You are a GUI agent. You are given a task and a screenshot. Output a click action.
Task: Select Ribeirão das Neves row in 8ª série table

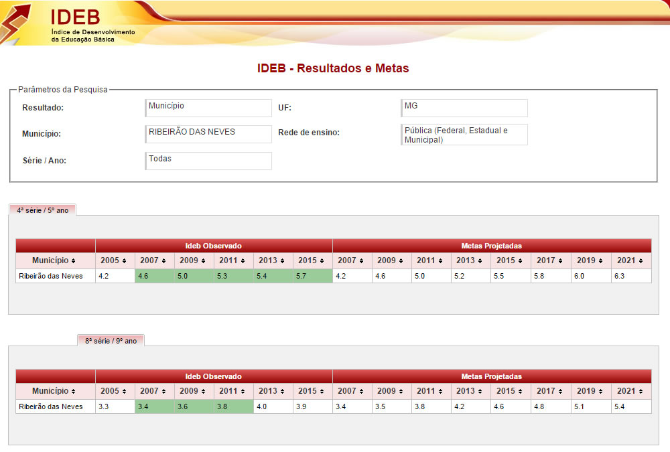click(51, 406)
